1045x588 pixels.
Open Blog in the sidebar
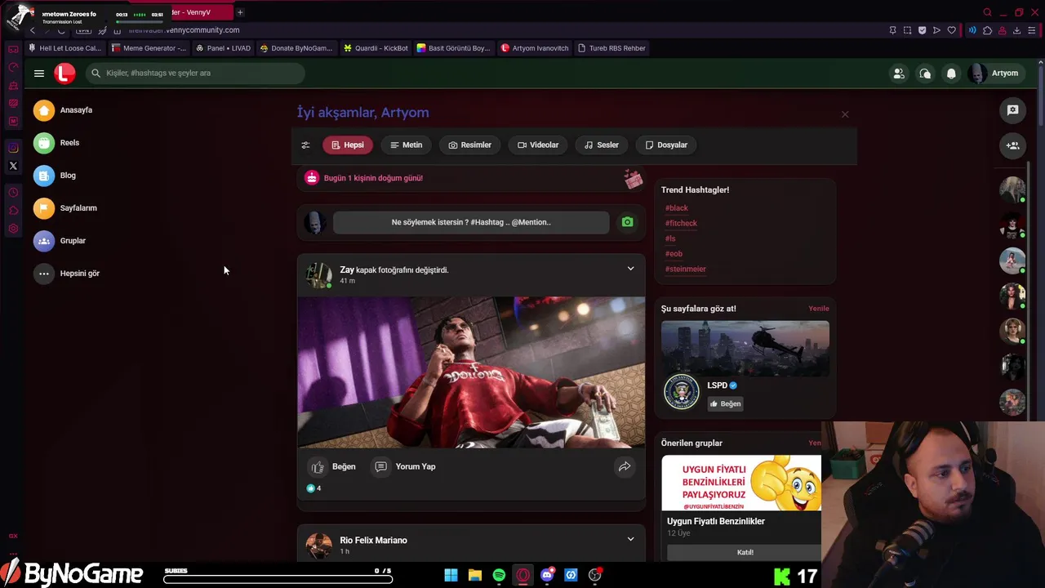point(56,176)
